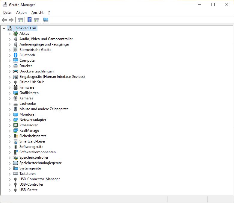Open the ? help menu
Viewport: 234px width, 203px height.
(49, 13)
